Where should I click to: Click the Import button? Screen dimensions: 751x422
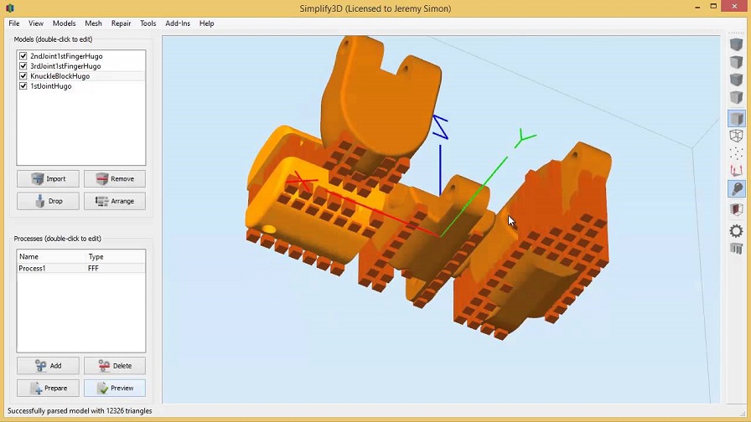[48, 179]
